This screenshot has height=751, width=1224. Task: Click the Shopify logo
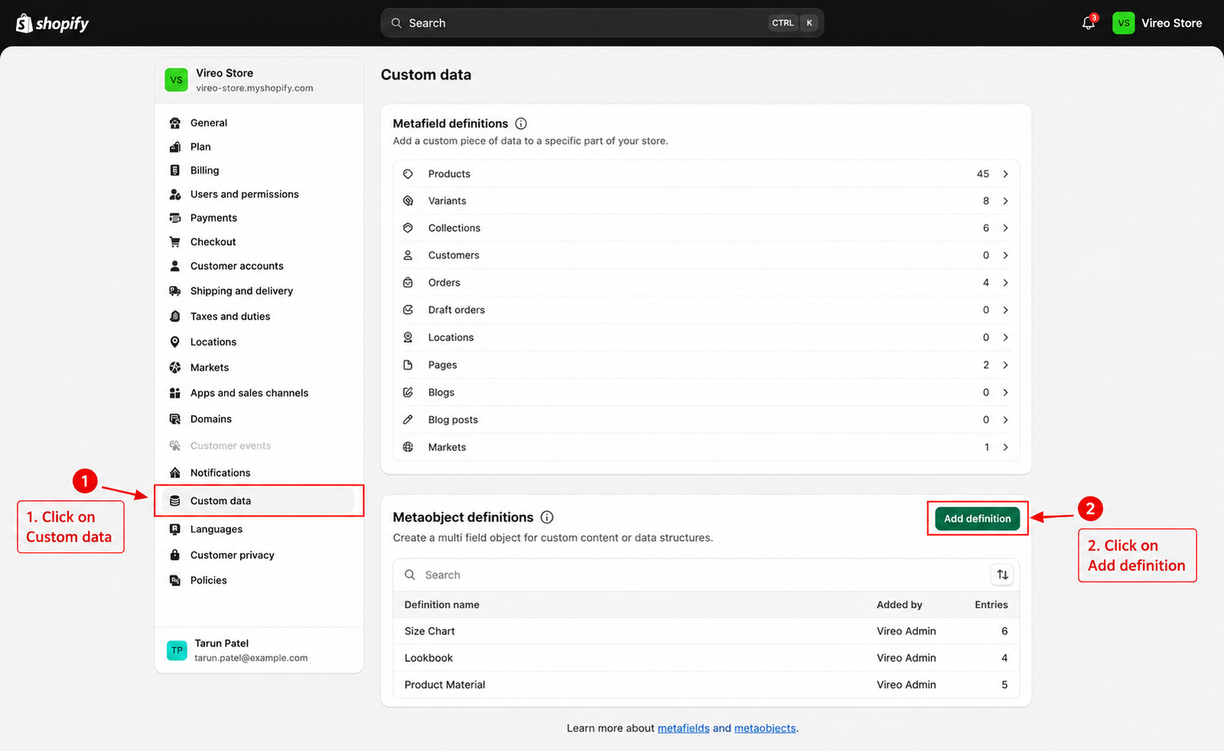(x=53, y=23)
